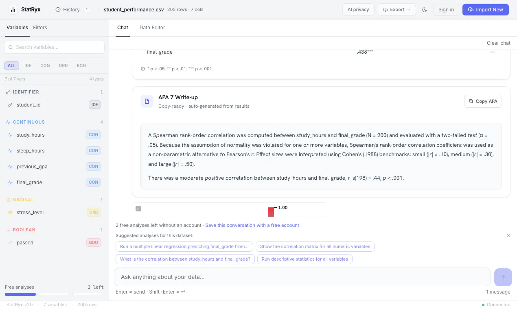The height and width of the screenshot is (309, 517).
Task: Select the ALL variable type filter
Action: [x=11, y=65]
